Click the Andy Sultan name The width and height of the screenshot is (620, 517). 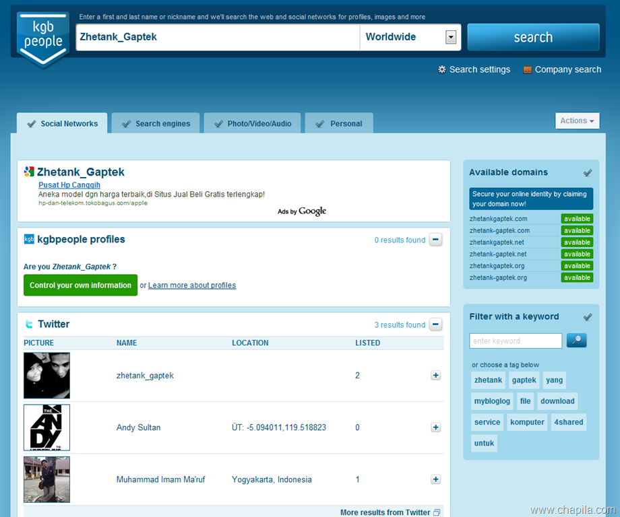click(x=138, y=427)
